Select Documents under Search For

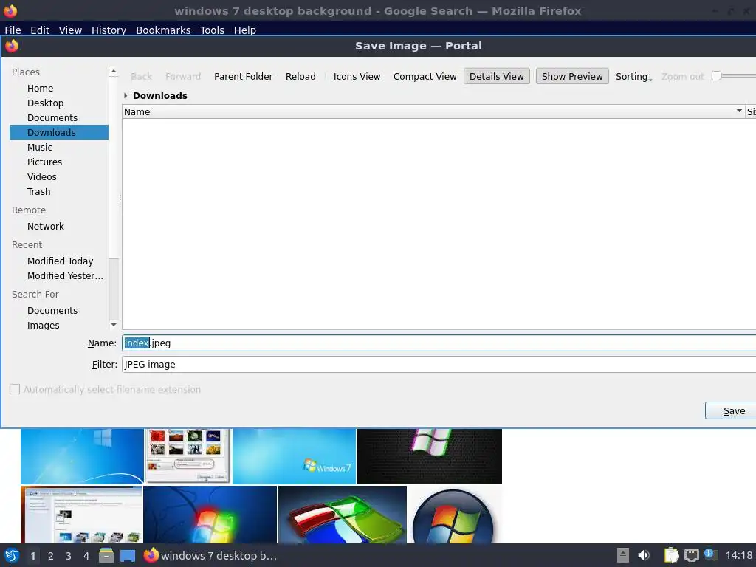point(59,311)
